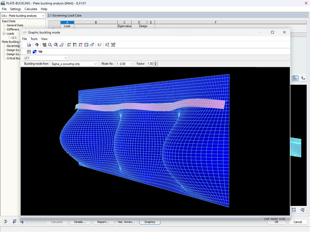The image size is (310, 232).
Task: Set view in -Y direction
Action: click(75, 45)
